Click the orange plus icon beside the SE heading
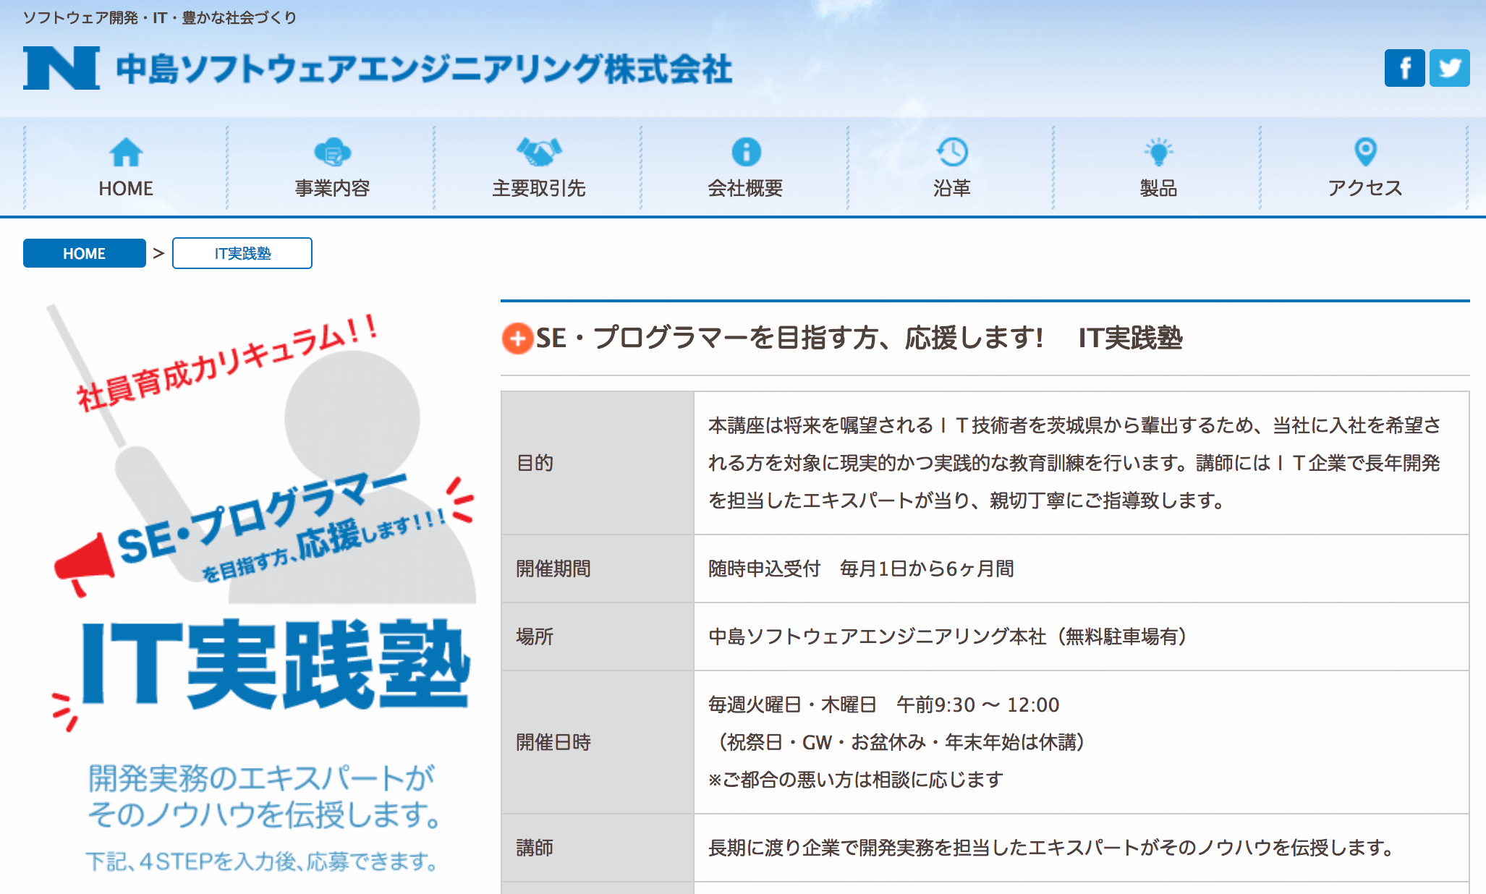 pyautogui.click(x=517, y=339)
